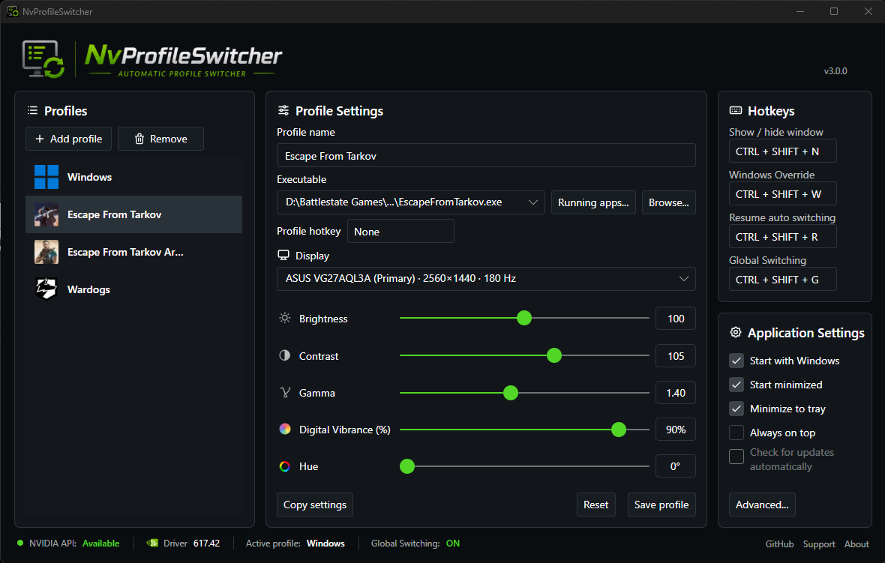Select the Windows profile
The image size is (885, 563).
[133, 177]
